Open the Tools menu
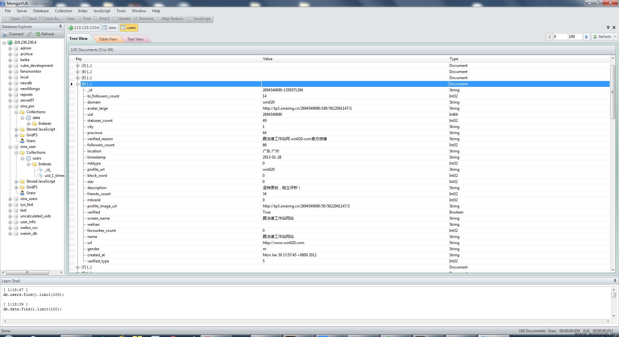 (121, 11)
